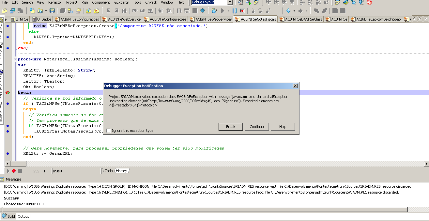Screen dimensions: 429x221
Task: Start macro playback in status bar
Action: pyautogui.click(x=8, y=171)
